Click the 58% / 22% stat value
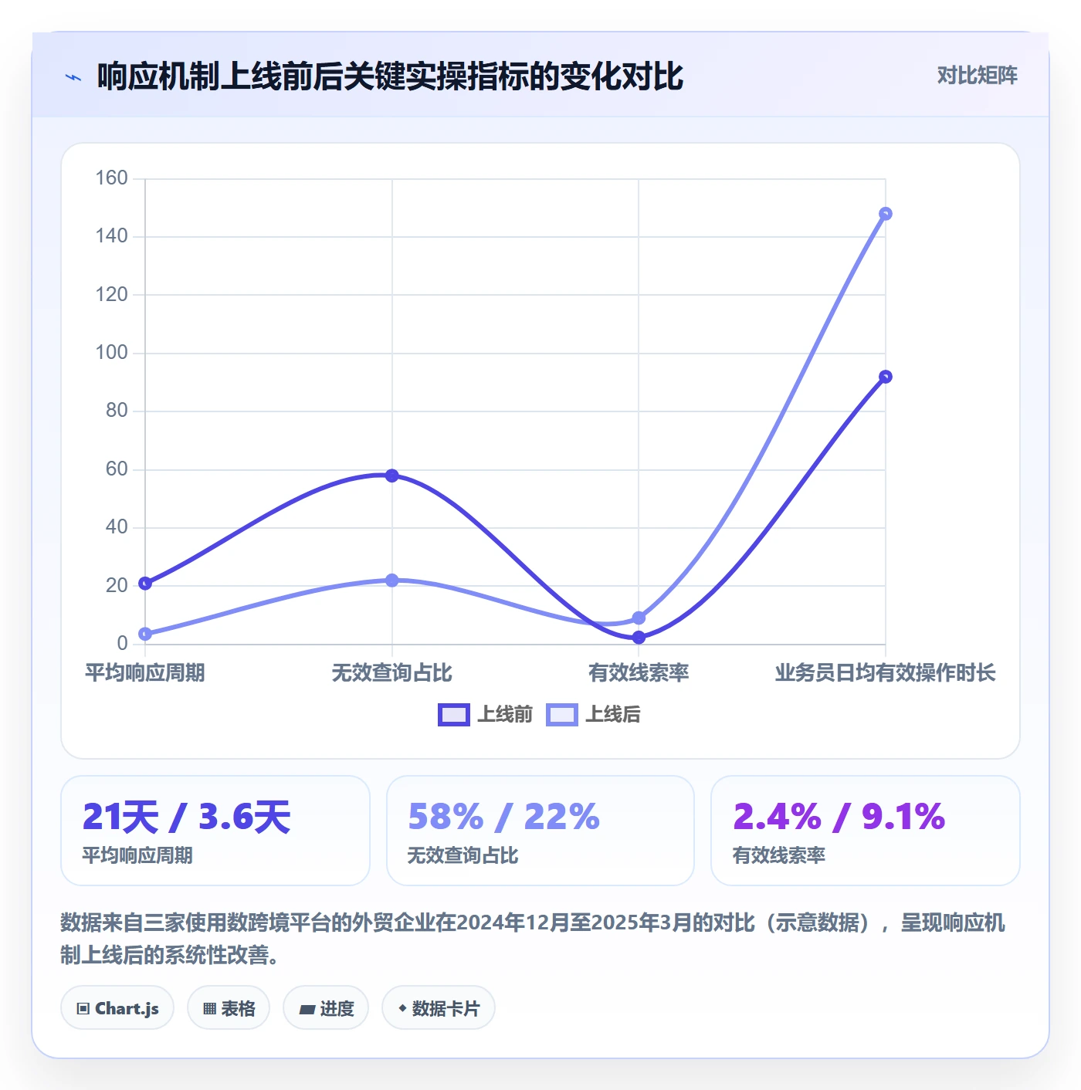Screen dimensions: 1081x1090 (x=503, y=817)
